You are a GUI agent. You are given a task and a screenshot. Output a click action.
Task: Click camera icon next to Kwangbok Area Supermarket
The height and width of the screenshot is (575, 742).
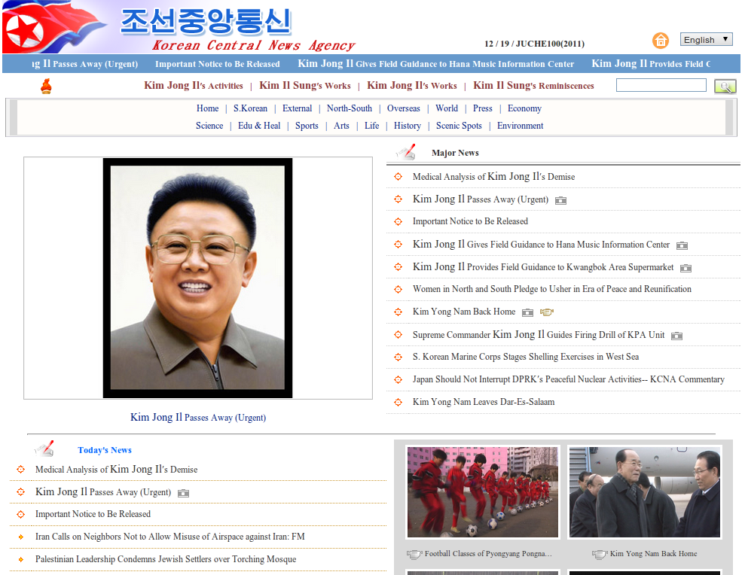coord(686,268)
